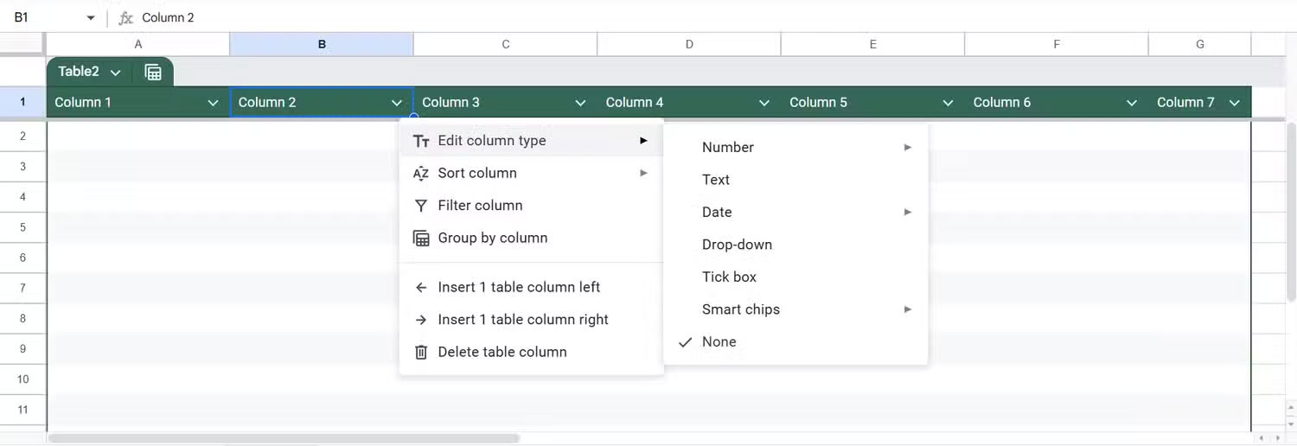
Task: Click the left arrow insert column icon
Action: click(421, 288)
